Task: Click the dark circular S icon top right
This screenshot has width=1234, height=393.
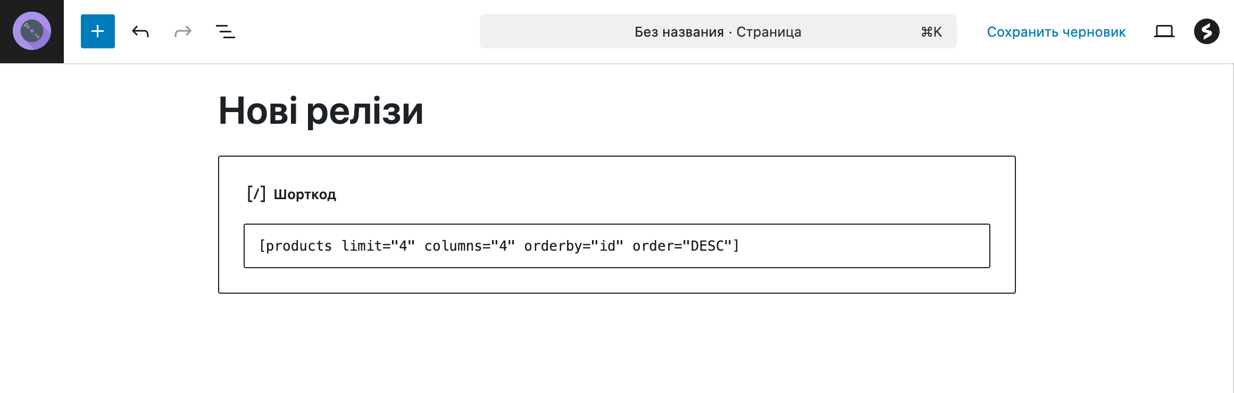Action: point(1206,31)
